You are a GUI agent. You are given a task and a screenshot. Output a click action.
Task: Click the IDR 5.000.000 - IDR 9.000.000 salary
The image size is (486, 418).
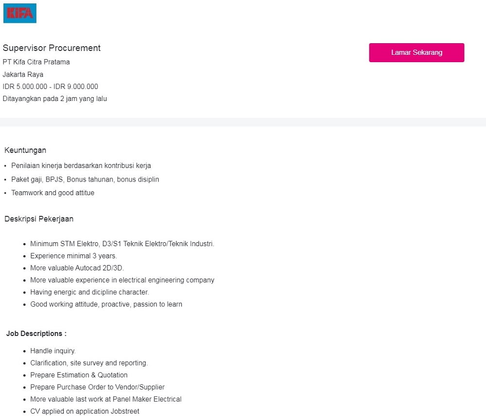(51, 86)
